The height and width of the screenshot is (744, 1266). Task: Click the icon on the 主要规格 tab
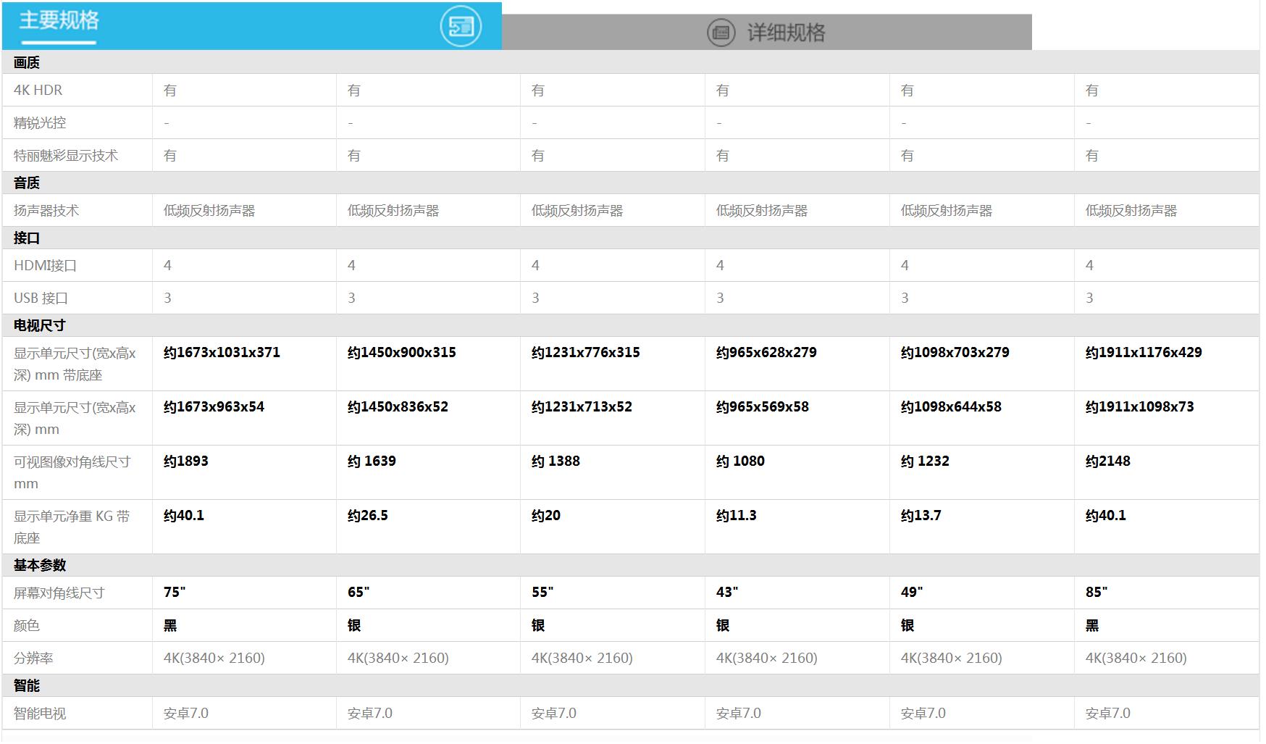(x=461, y=27)
